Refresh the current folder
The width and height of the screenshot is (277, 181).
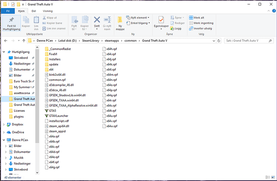pos(219,41)
